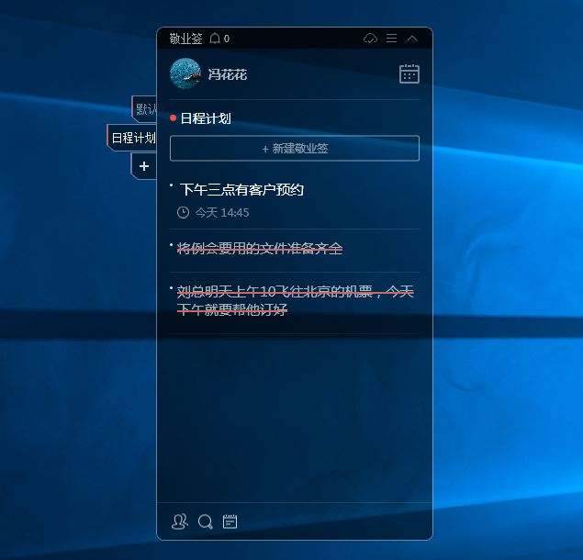Select completed note about 刘总 flight ticket
Screen dimensions: 583x560
pos(296,300)
